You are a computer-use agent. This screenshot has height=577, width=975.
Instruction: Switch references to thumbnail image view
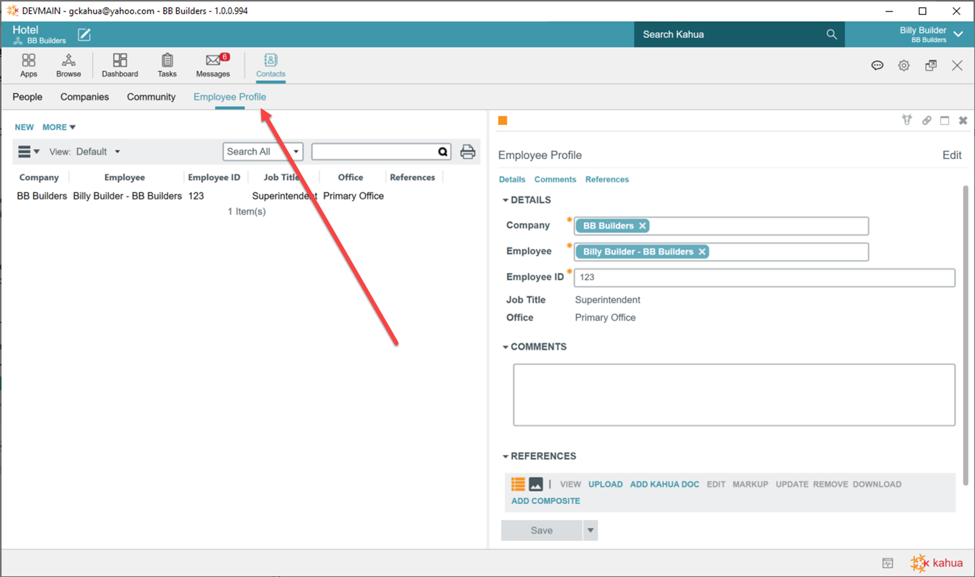tap(536, 484)
